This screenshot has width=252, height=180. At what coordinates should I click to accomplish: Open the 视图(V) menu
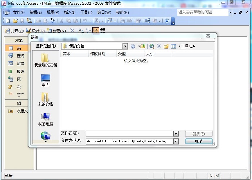53,12
